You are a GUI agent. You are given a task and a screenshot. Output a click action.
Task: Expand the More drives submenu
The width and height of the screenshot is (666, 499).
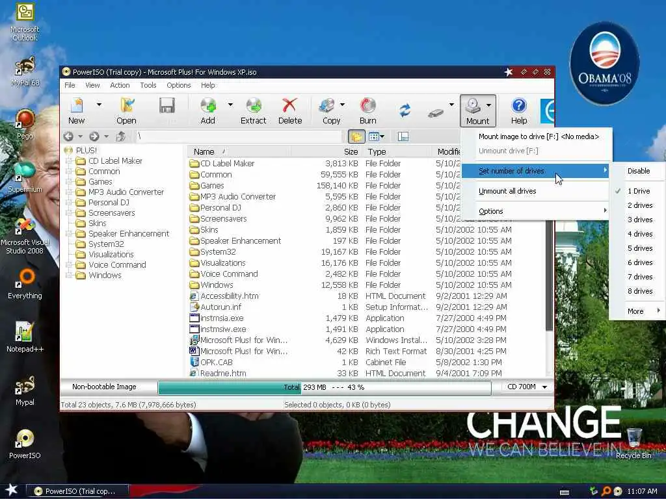[636, 311]
